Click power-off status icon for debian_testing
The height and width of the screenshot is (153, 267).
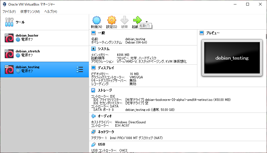(x=18, y=71)
